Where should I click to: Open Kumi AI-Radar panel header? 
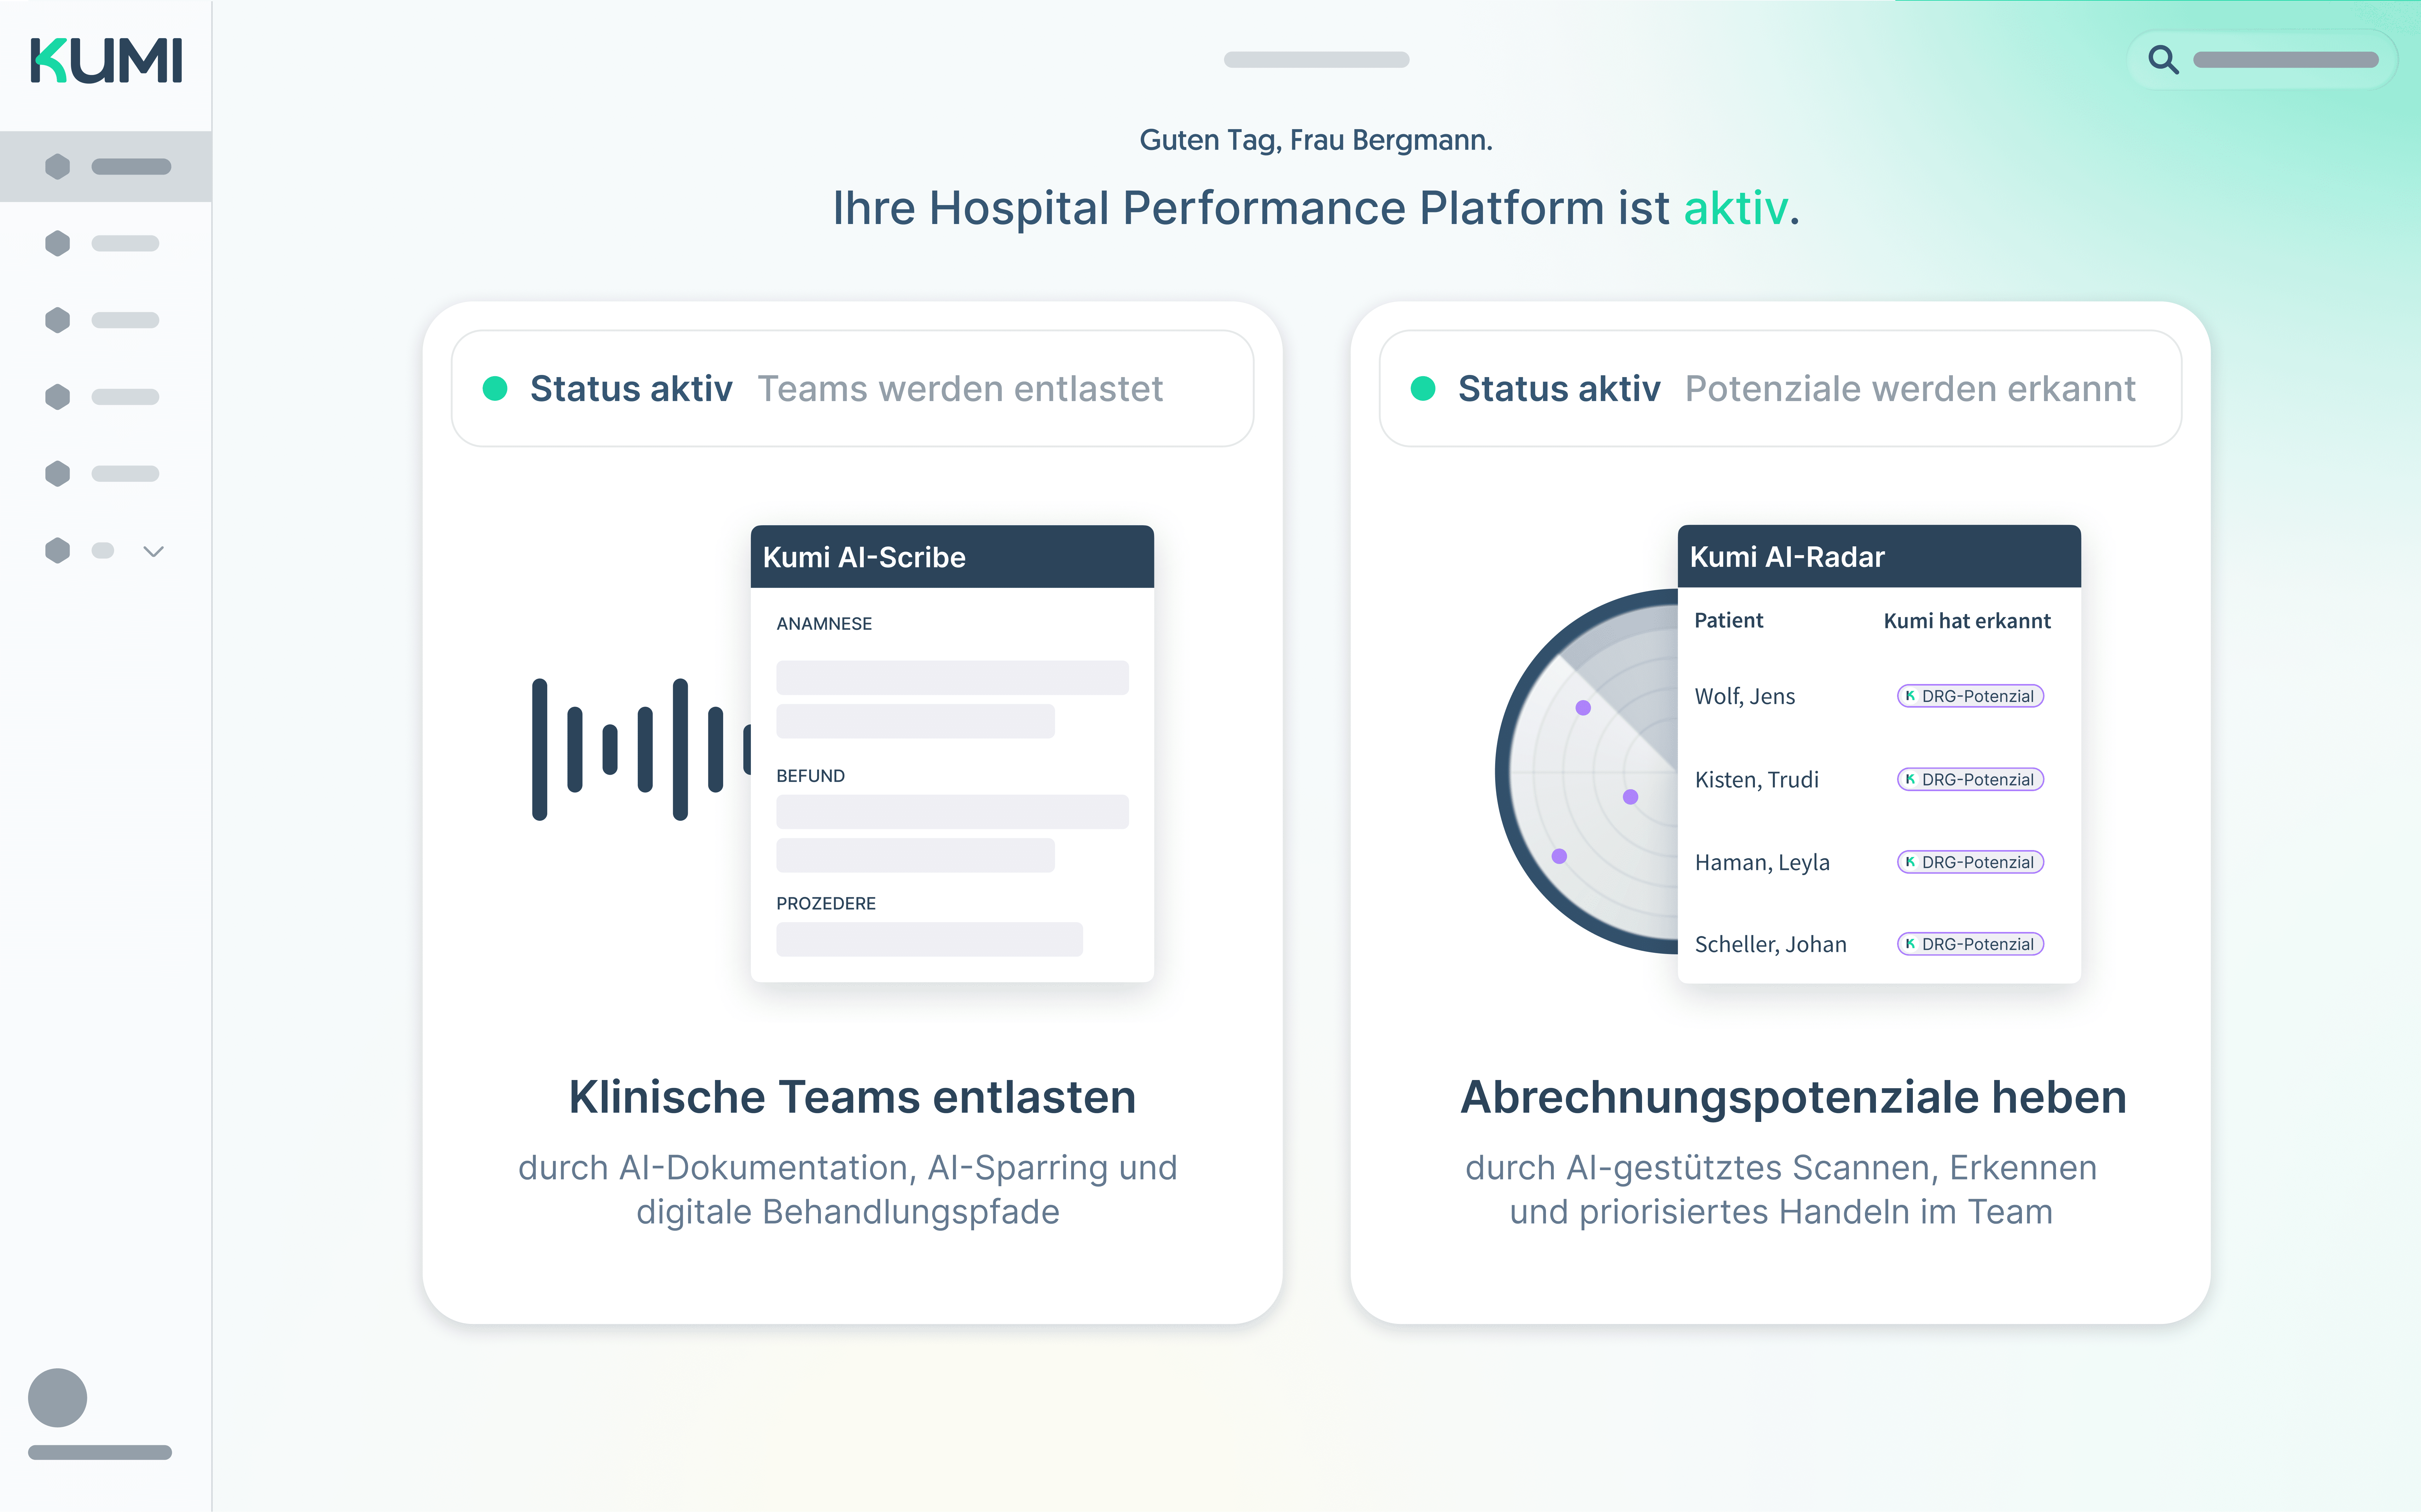pos(1879,557)
